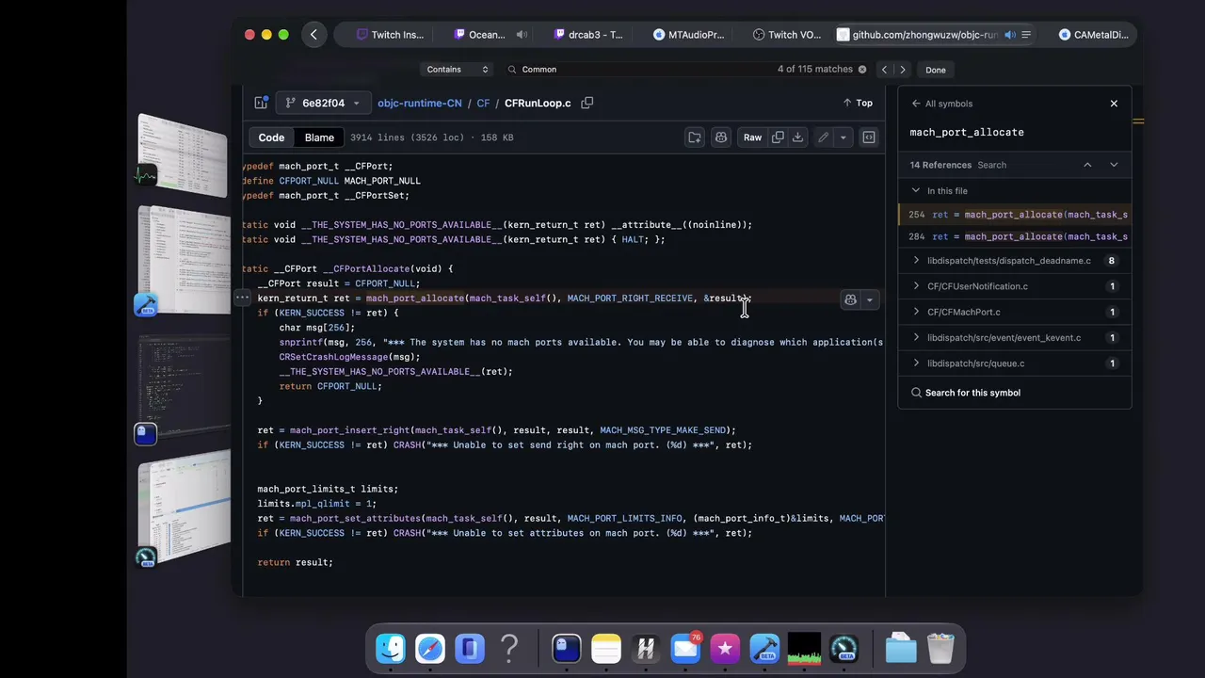The width and height of the screenshot is (1205, 678).
Task: Copy raw file contents
Action: (x=778, y=137)
